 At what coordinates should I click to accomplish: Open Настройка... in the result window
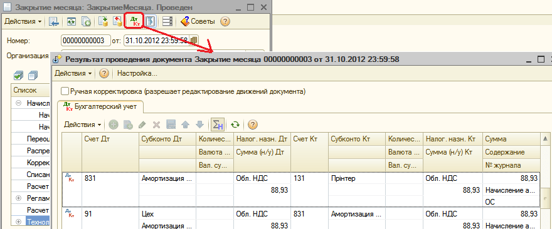(137, 73)
